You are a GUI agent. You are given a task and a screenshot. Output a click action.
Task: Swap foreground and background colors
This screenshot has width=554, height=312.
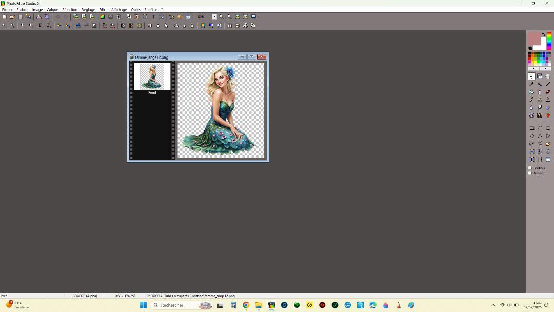544,35
